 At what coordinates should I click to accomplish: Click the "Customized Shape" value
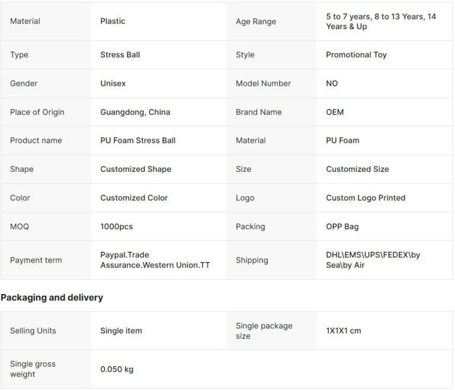click(136, 169)
